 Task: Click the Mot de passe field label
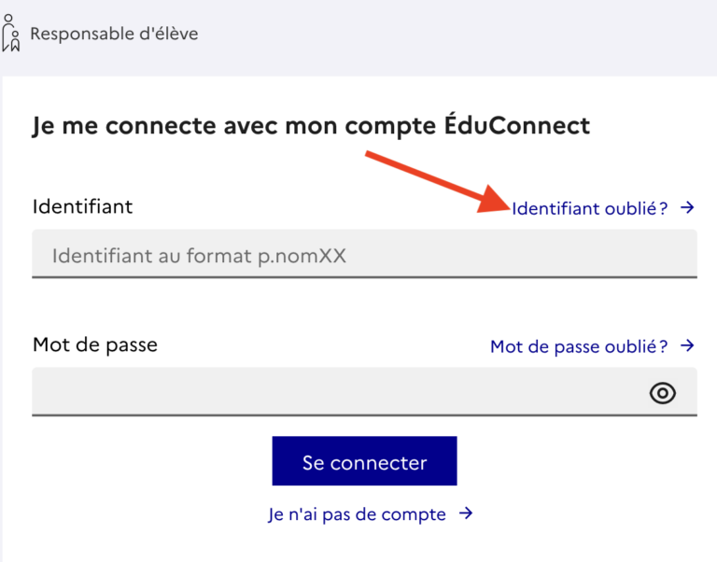click(x=94, y=344)
